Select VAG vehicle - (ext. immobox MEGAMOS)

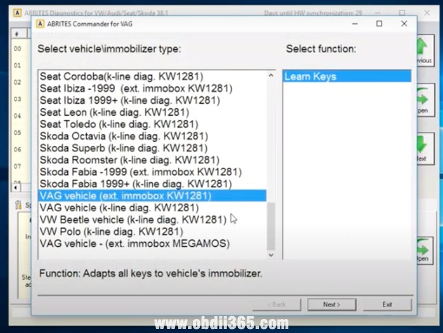coord(152,243)
